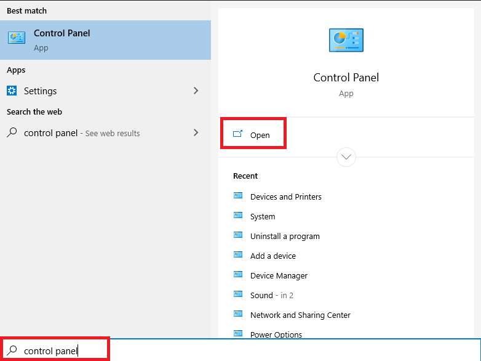Click the Recent heading
481x361 pixels.
coord(245,176)
